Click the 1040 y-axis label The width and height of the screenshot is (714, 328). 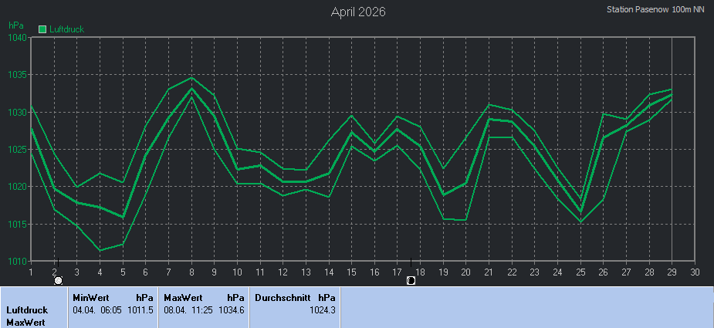(17, 38)
